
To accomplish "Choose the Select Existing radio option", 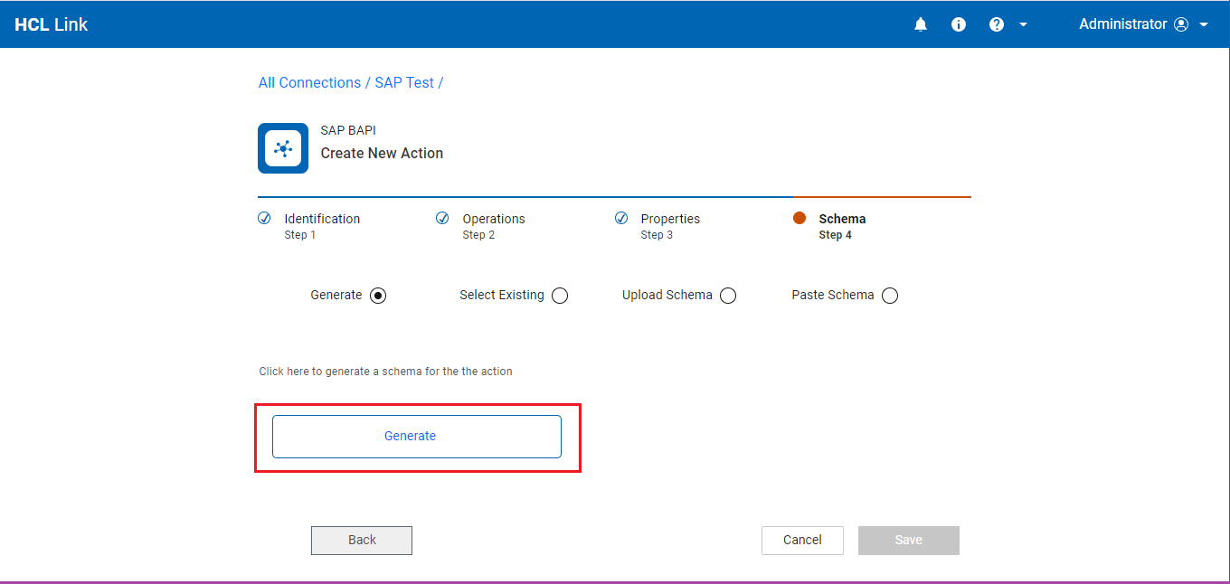I will pos(560,296).
